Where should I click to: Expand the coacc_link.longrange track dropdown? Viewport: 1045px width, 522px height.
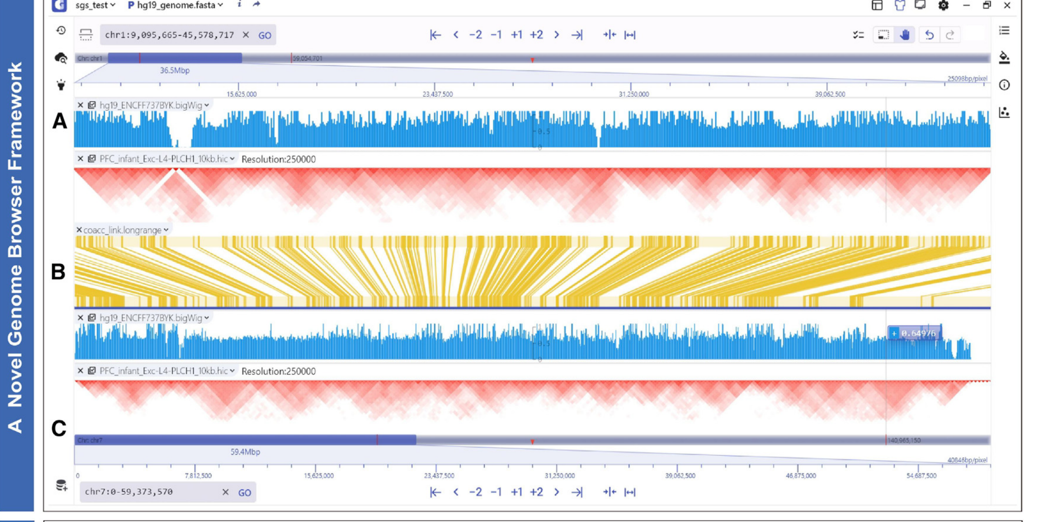(166, 230)
